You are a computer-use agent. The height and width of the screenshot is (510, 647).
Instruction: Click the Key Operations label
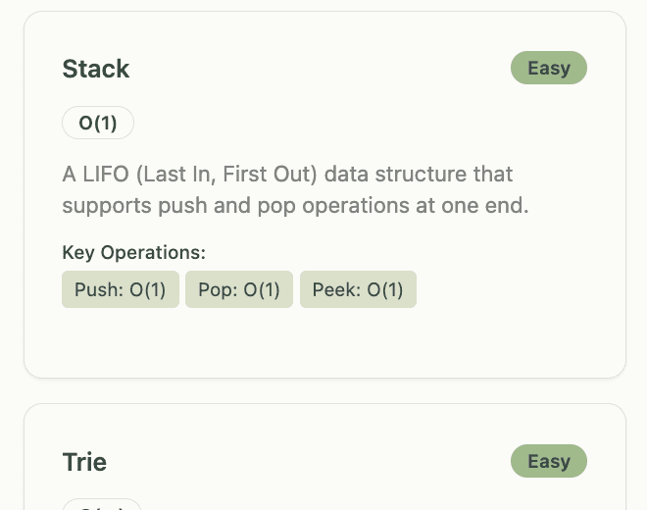coord(133,252)
